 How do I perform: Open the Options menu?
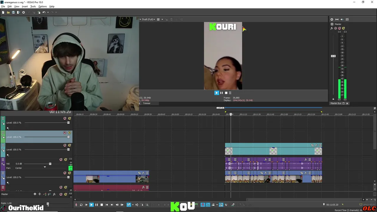[x=42, y=6]
